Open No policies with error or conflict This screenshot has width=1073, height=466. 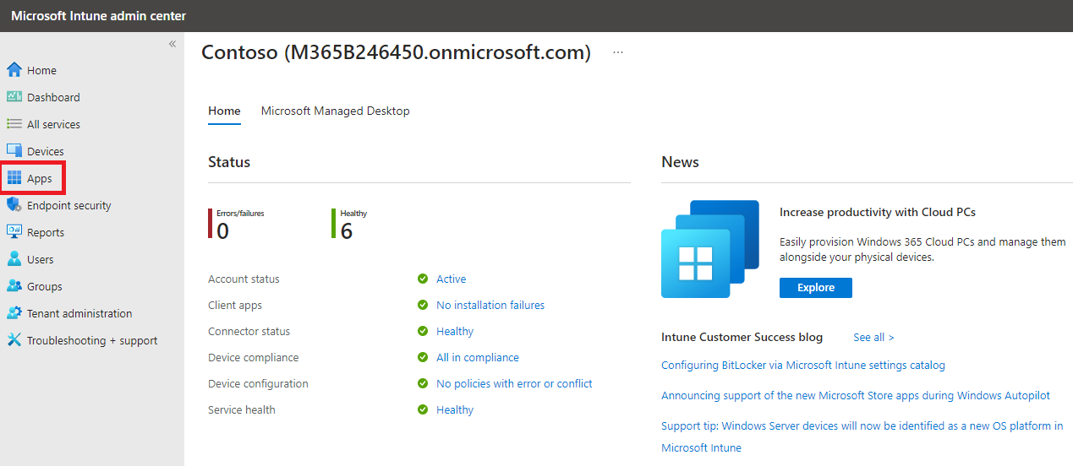coord(514,383)
